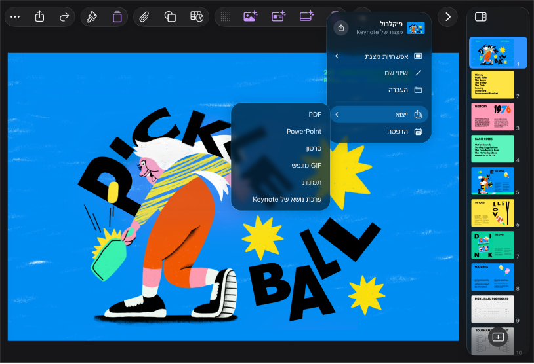The height and width of the screenshot is (364, 534).
Task: Click the generate image sparkle icon
Action: (251, 16)
